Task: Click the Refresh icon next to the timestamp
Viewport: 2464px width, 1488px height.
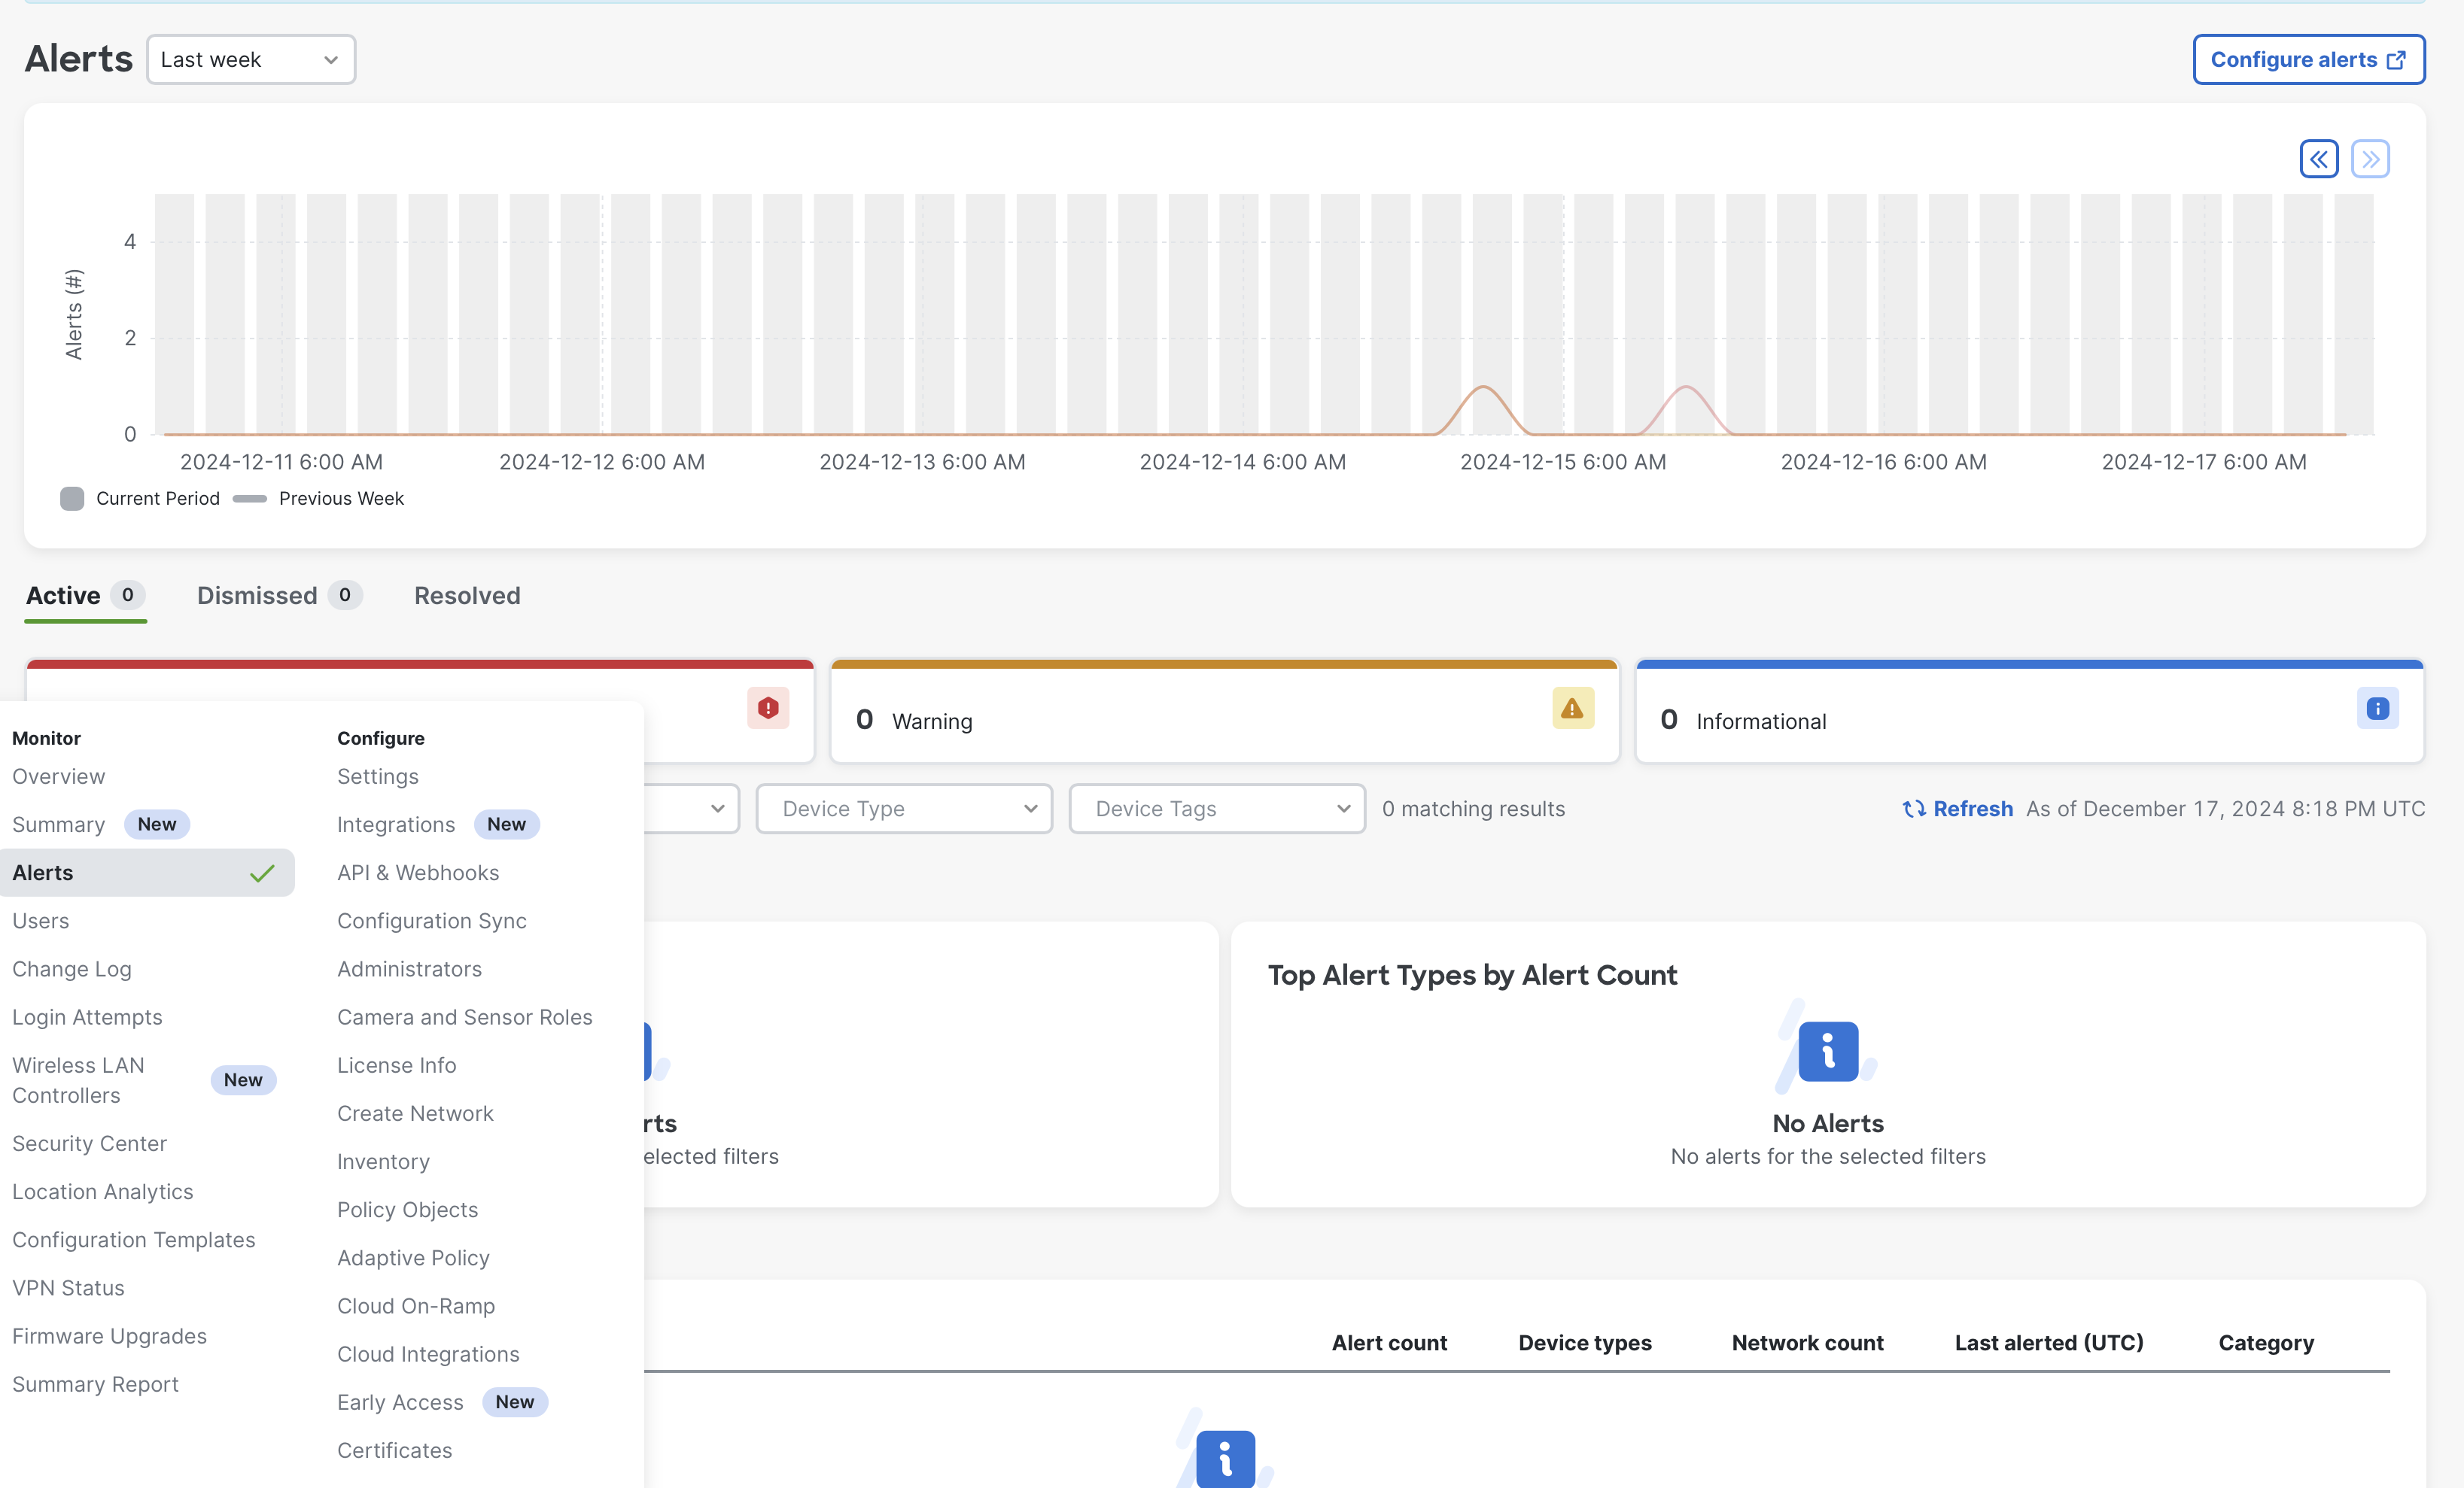Action: (1914, 809)
